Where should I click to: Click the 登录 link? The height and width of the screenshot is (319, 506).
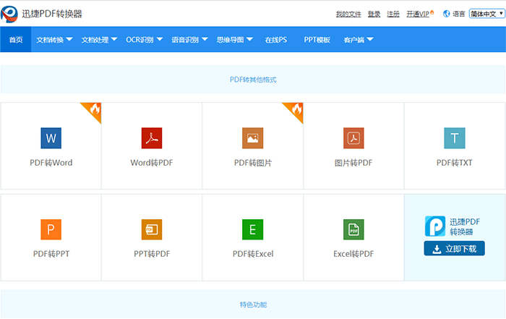374,14
